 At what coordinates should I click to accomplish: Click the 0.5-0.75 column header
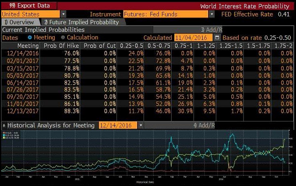pos(157,45)
